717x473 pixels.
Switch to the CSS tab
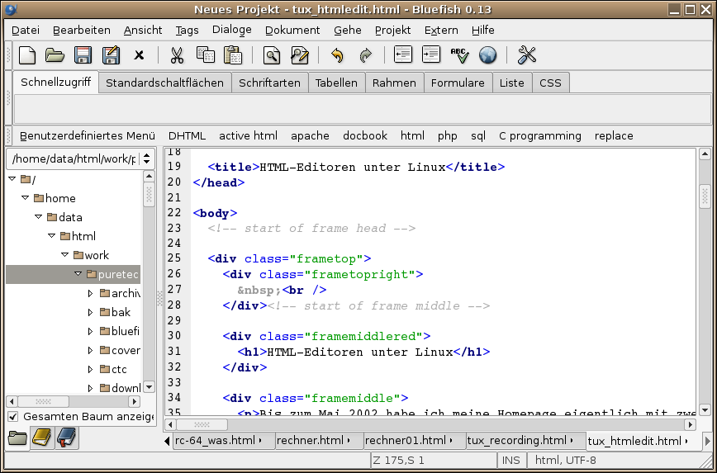(550, 83)
